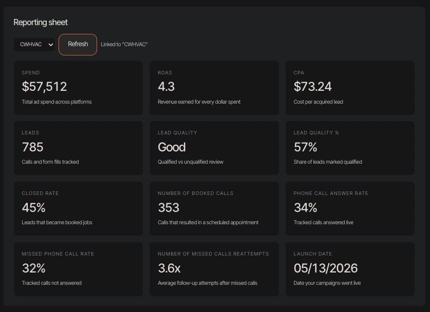Click the 353 booked calls value
Screen dimensions: 430x312
[x=169, y=208]
